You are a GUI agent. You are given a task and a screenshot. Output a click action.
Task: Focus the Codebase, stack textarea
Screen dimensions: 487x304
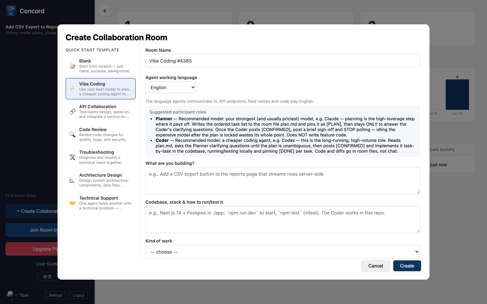283,219
